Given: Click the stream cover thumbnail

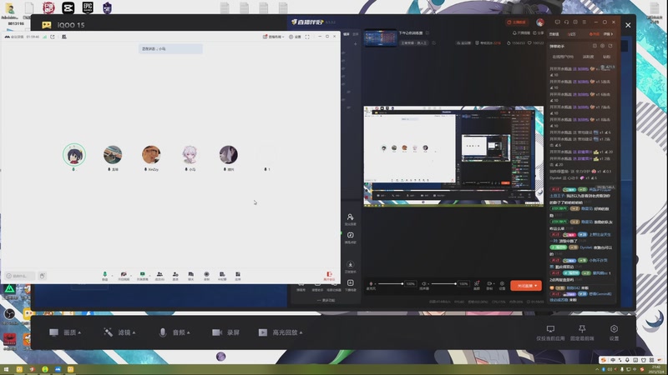Looking at the screenshot, I should (380, 37).
